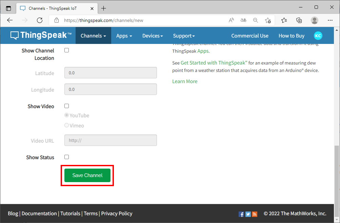Open the Tutorials footer link
The height and width of the screenshot is (223, 340).
[70, 214]
